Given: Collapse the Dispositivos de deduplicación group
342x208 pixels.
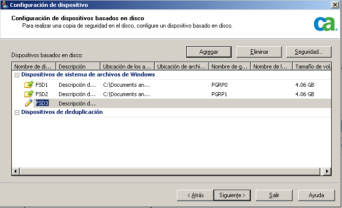Looking at the screenshot, I should point(17,112).
